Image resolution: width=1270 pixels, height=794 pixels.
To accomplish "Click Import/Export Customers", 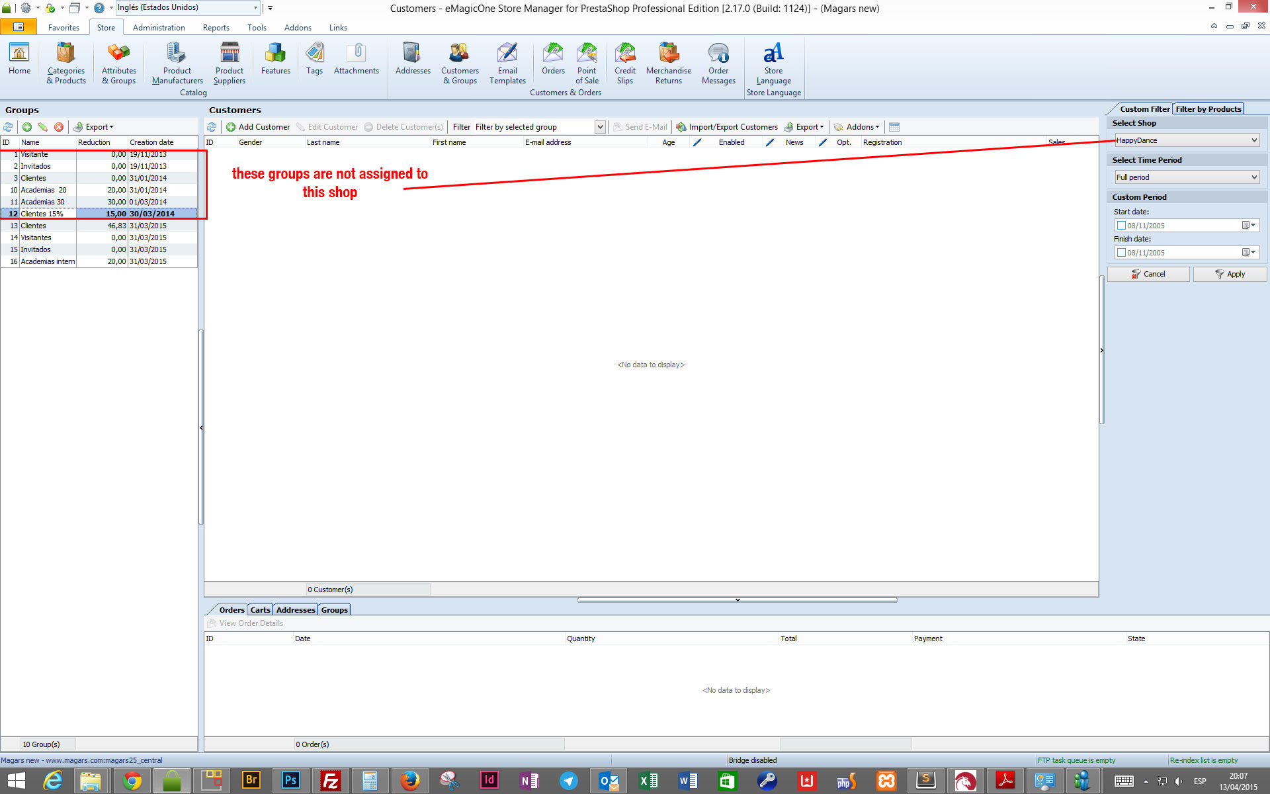I will [x=727, y=127].
